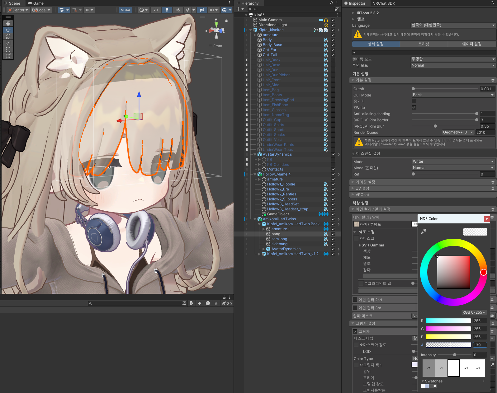Select the Move tool
This screenshot has width=497, height=393.
tap(8, 30)
